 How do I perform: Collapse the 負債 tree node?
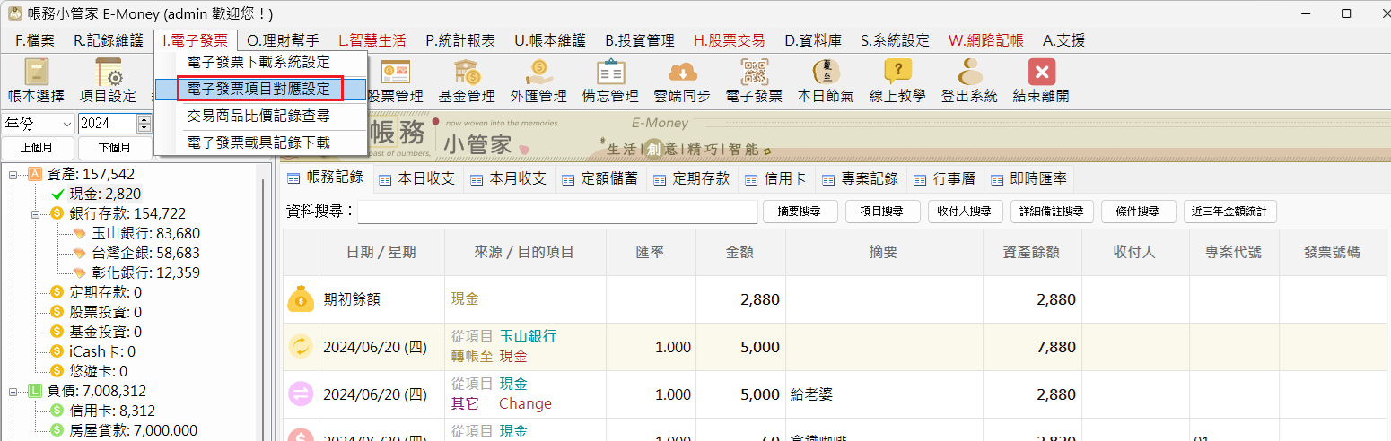pyautogui.click(x=14, y=391)
